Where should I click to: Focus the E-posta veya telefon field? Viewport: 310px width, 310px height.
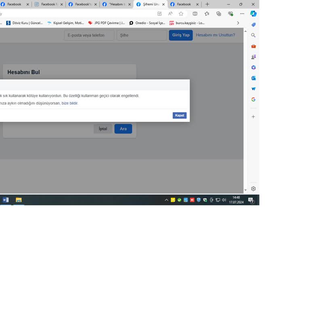coord(89,35)
